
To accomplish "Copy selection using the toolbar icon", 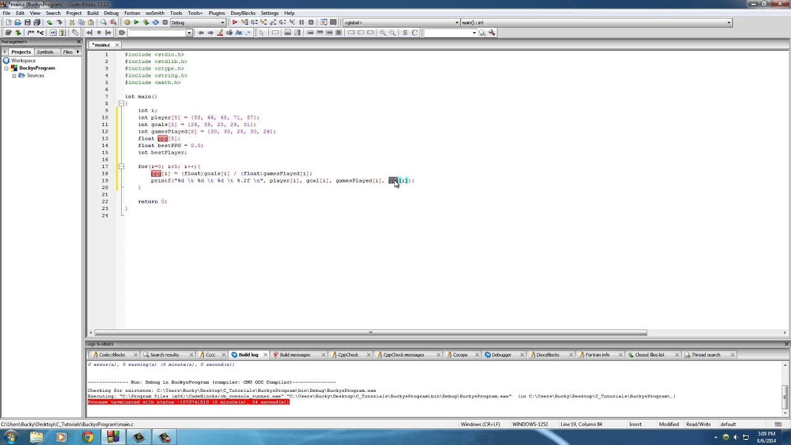I will 82,22.
